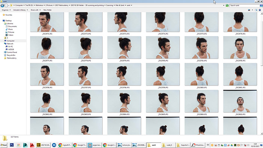Select Music library in navigation pane

click(x=11, y=29)
